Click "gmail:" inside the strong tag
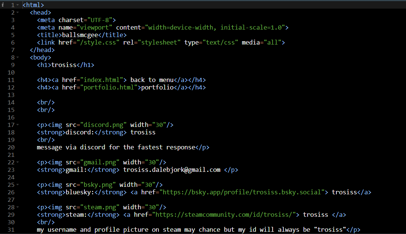The width and height of the screenshot is (406, 234). [x=77, y=170]
